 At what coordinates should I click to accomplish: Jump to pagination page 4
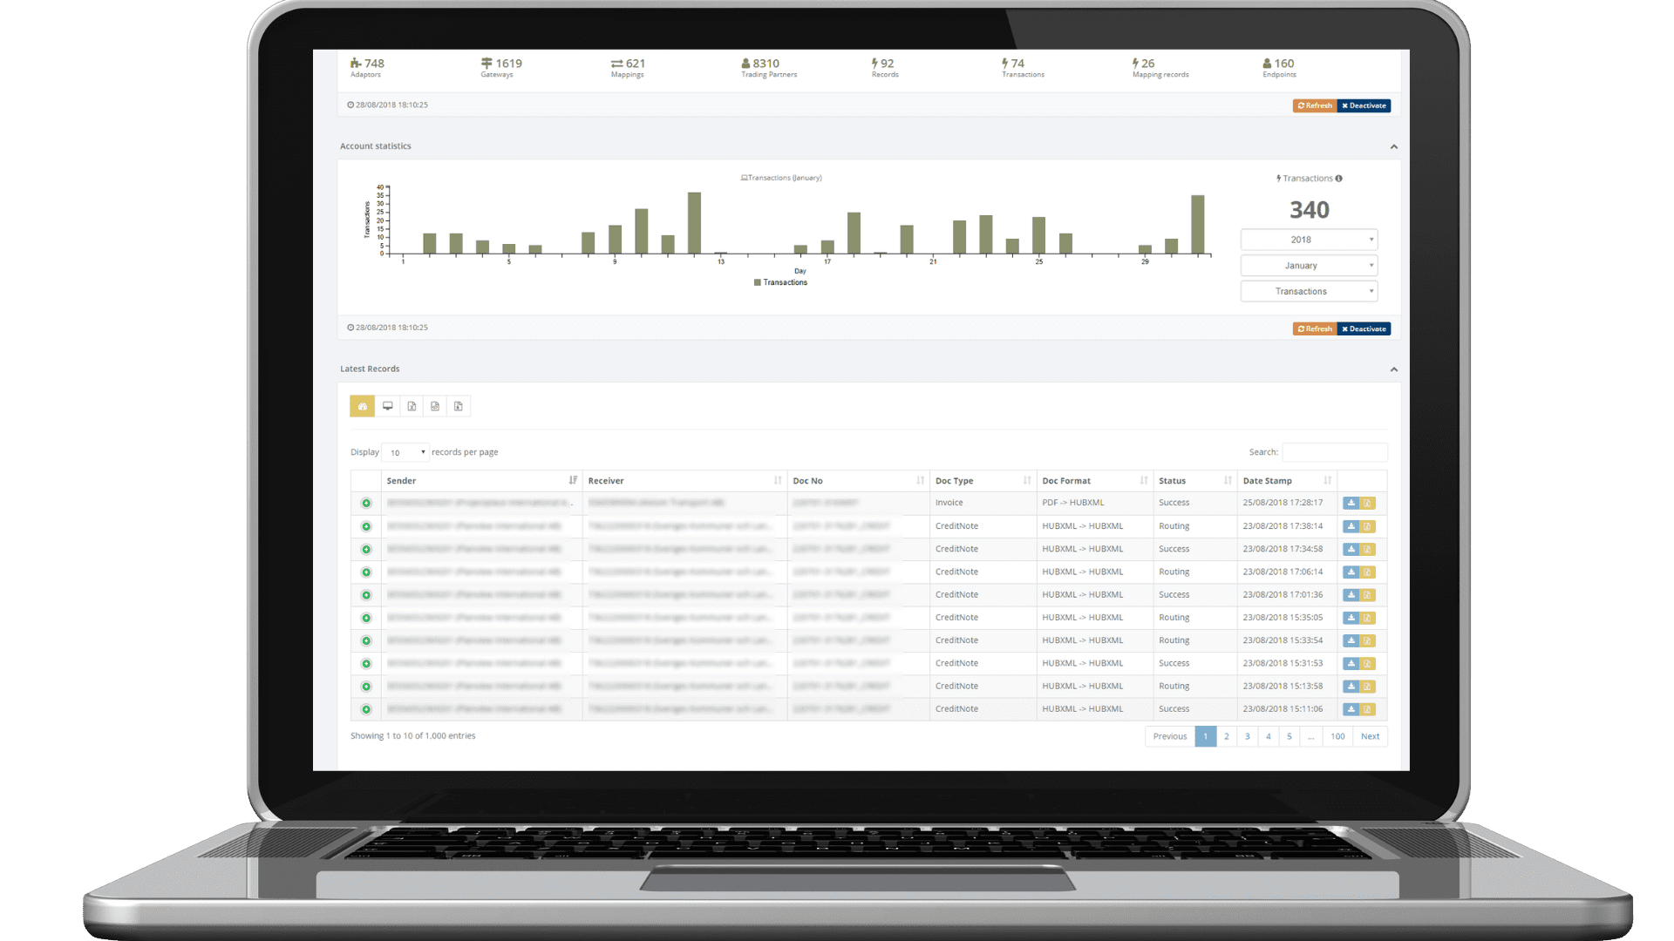coord(1269,736)
